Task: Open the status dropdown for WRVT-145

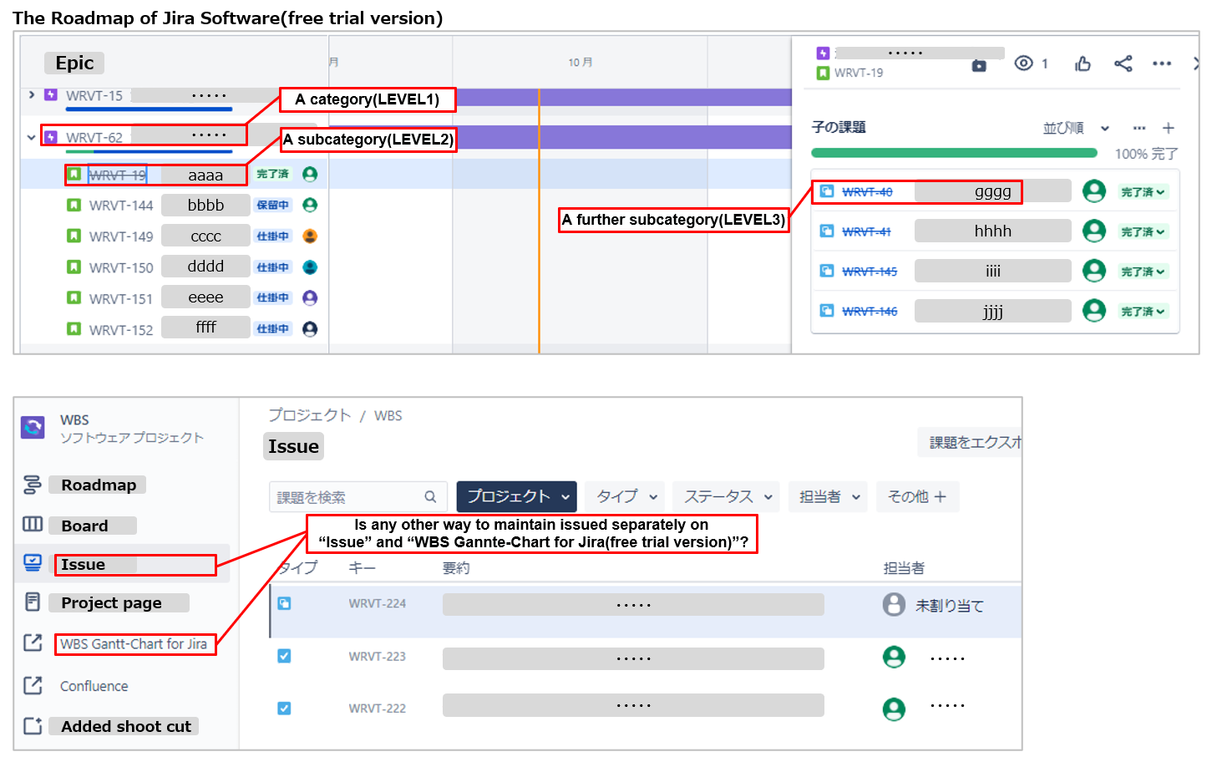Action: pyautogui.click(x=1143, y=272)
